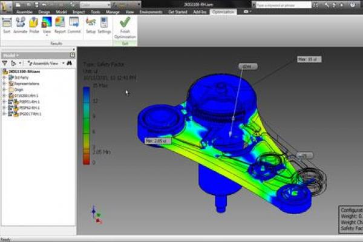The width and height of the screenshot is (363, 242).
Task: Expand the Origin folder node
Action: 4,89
